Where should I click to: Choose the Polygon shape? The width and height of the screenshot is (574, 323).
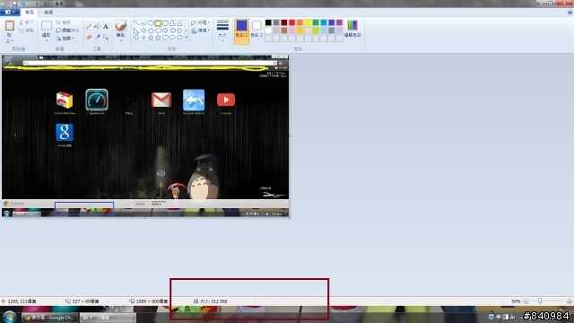(x=172, y=23)
